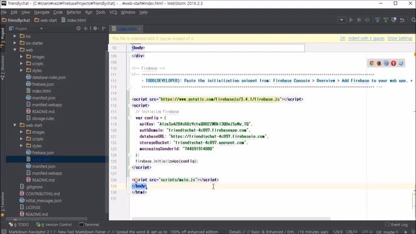Click the Run play button in toolbar
The height and width of the screenshot is (234, 416).
tap(351, 20)
